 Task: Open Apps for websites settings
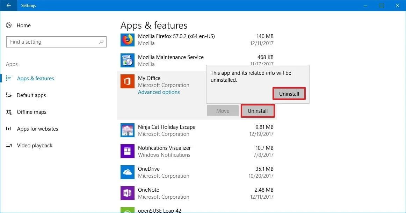37,129
